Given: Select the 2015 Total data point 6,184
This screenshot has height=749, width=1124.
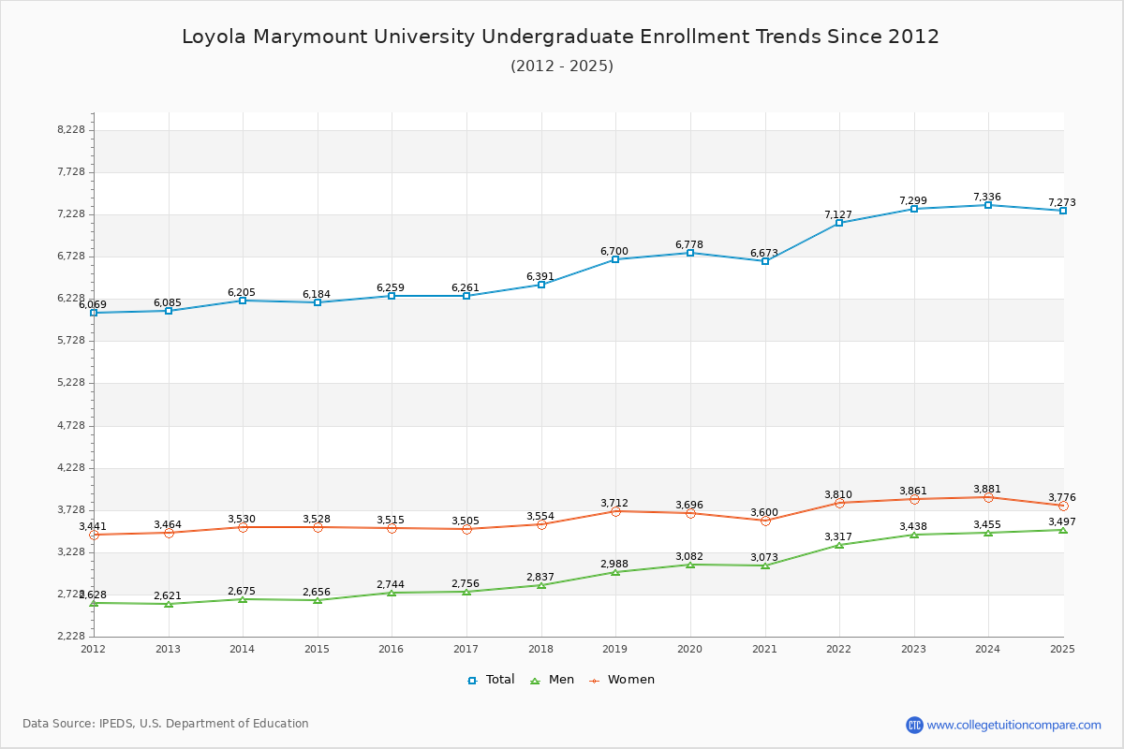Looking at the screenshot, I should tap(318, 302).
